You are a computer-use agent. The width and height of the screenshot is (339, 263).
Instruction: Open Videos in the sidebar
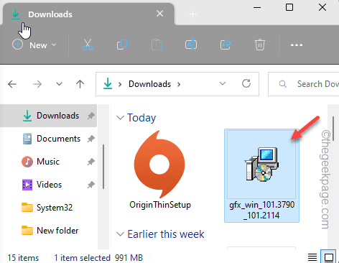48,185
